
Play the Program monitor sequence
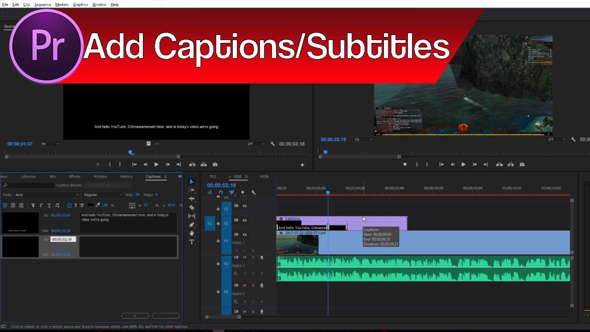pos(463,164)
